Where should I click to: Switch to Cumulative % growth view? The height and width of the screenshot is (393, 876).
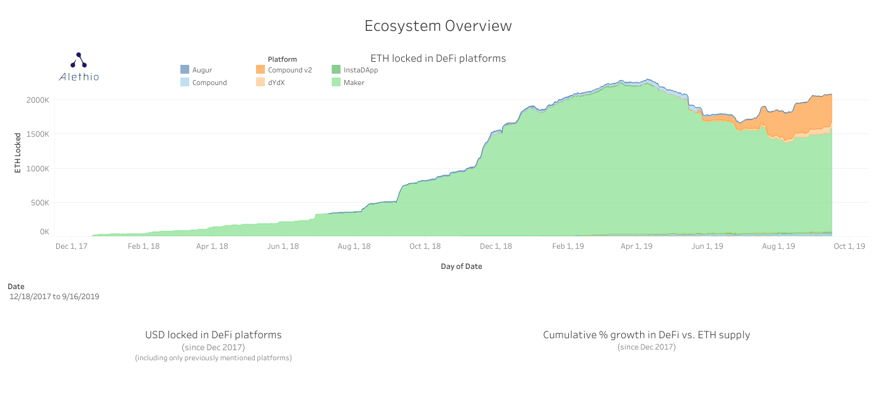pos(646,334)
